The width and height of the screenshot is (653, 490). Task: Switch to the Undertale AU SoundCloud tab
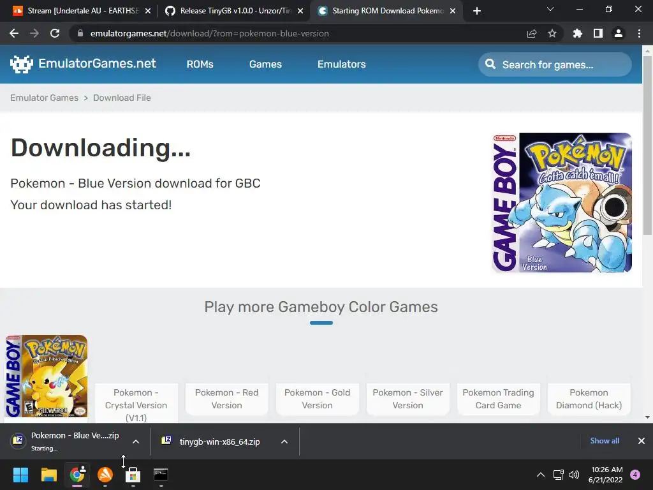[82, 11]
